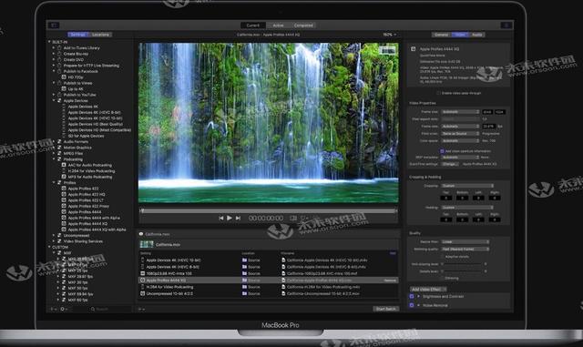Collapse the Apple Devices group
This screenshot has width=583, height=347.
click(54, 100)
